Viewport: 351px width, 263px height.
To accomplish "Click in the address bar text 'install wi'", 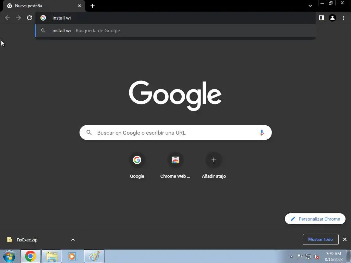I will pyautogui.click(x=62, y=18).
